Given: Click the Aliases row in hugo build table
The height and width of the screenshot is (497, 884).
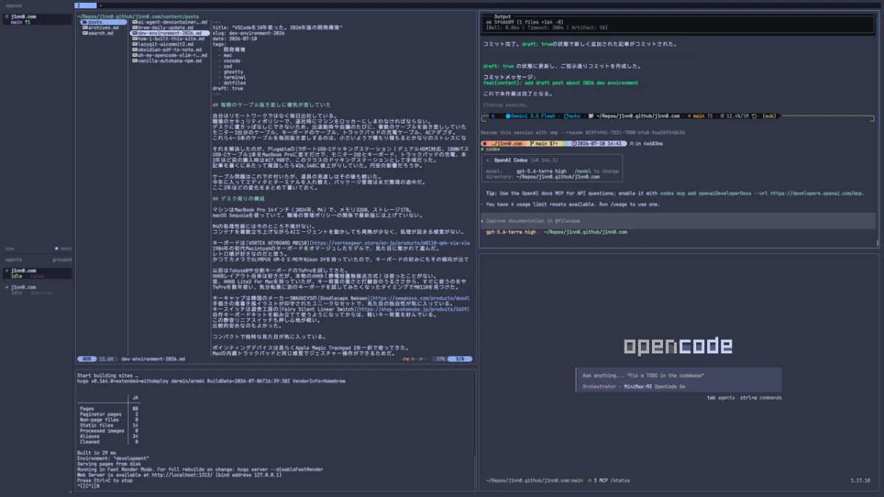Looking at the screenshot, I should 108,436.
